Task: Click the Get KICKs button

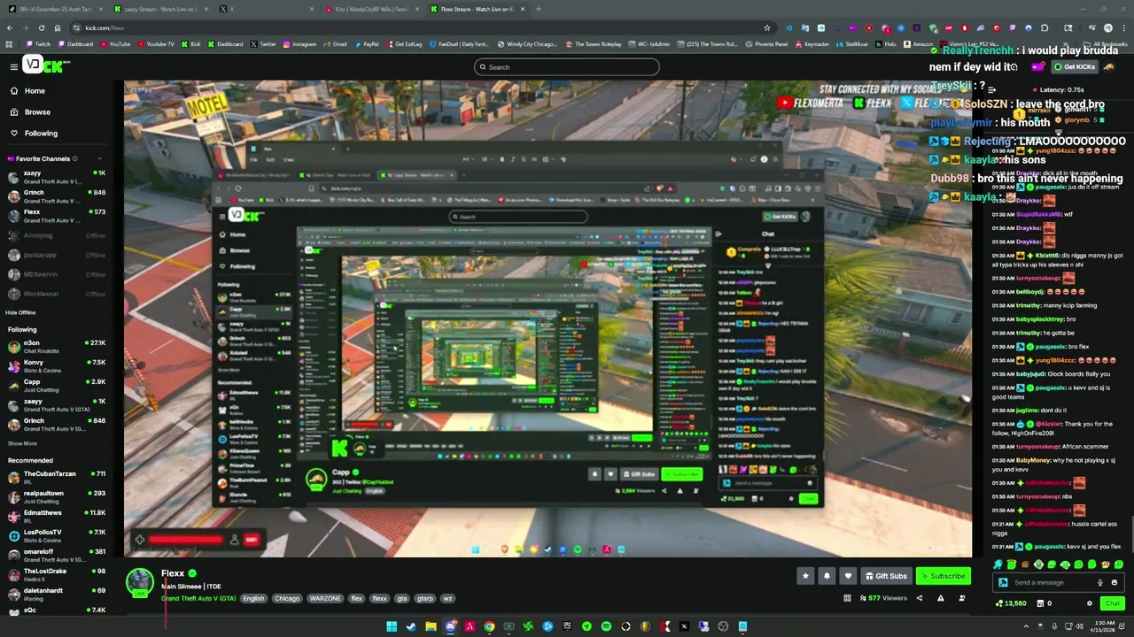Action: click(x=1074, y=67)
